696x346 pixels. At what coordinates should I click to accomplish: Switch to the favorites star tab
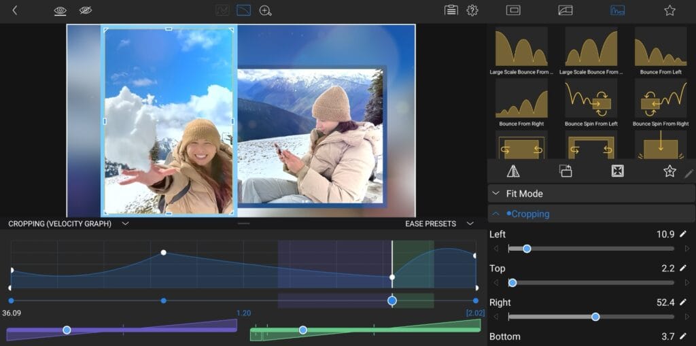[669, 10]
